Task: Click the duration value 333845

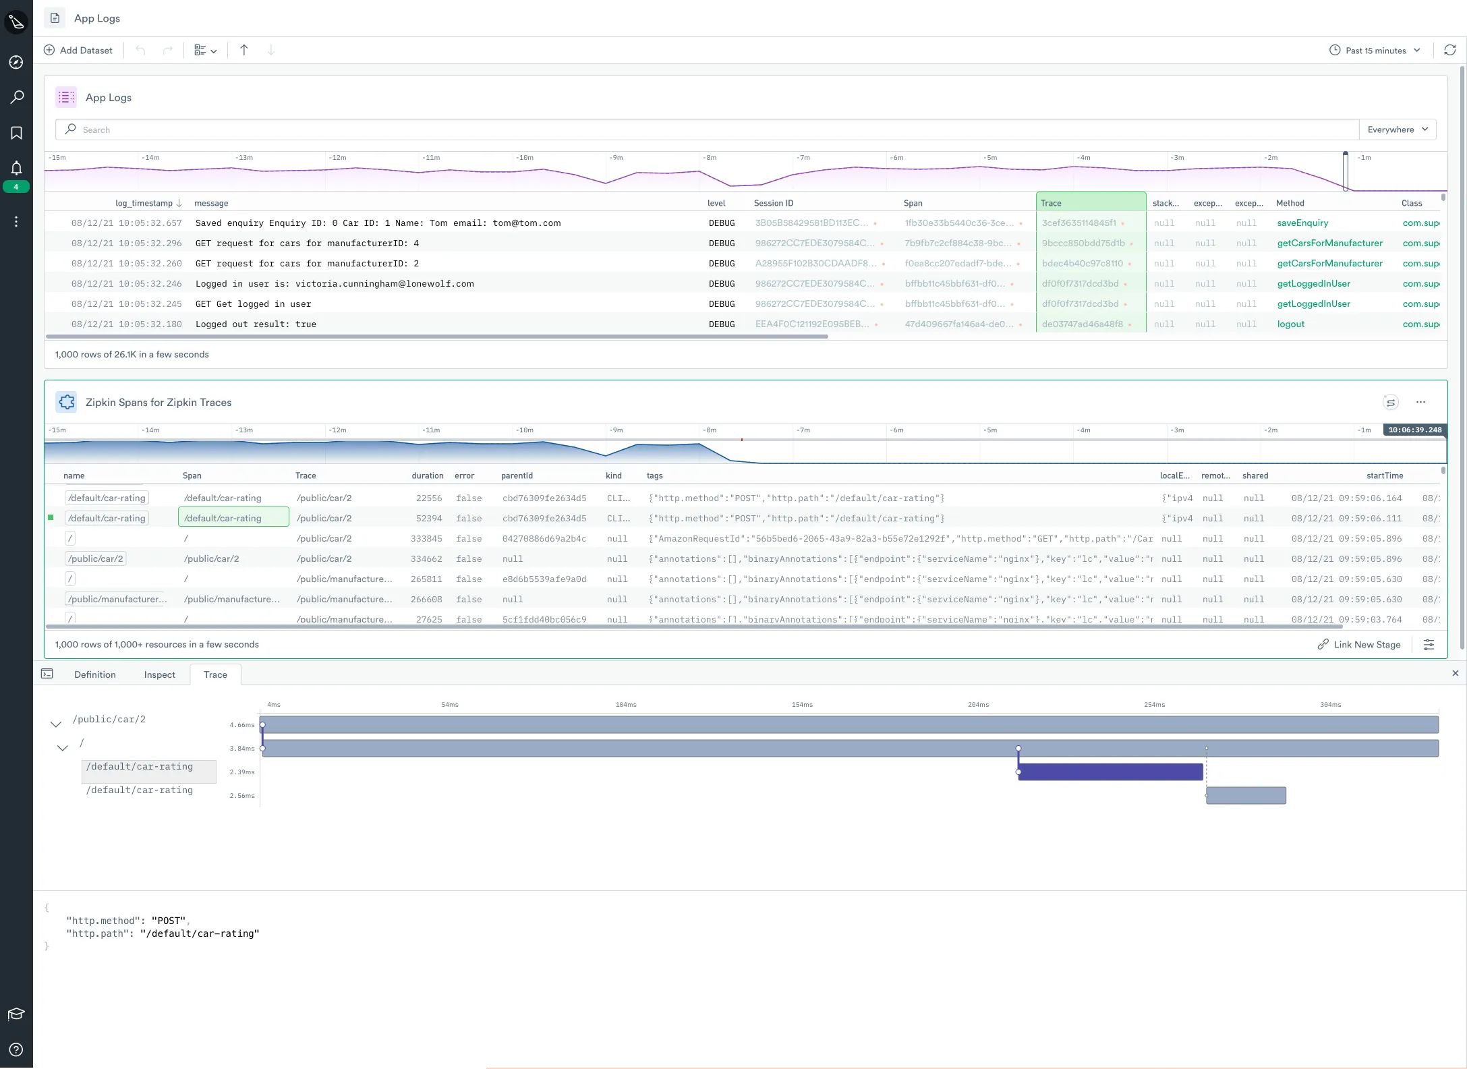Action: [x=426, y=538]
